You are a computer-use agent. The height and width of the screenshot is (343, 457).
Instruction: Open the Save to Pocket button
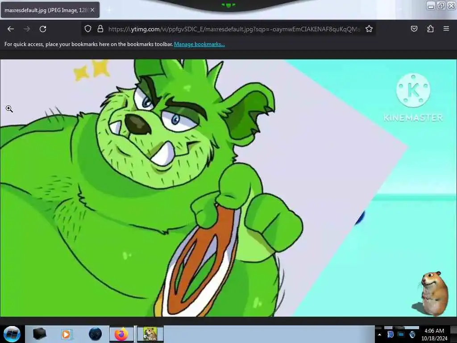(414, 29)
